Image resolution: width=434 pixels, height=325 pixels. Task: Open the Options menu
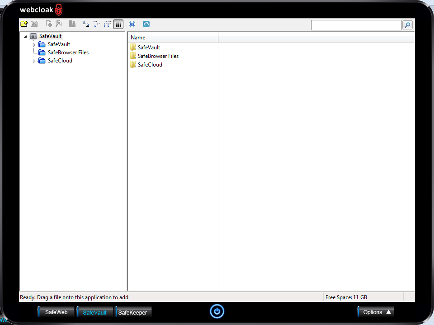[375, 312]
